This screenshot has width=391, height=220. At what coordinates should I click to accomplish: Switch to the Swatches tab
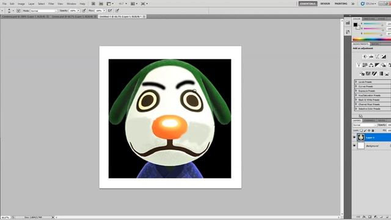coord(369,19)
